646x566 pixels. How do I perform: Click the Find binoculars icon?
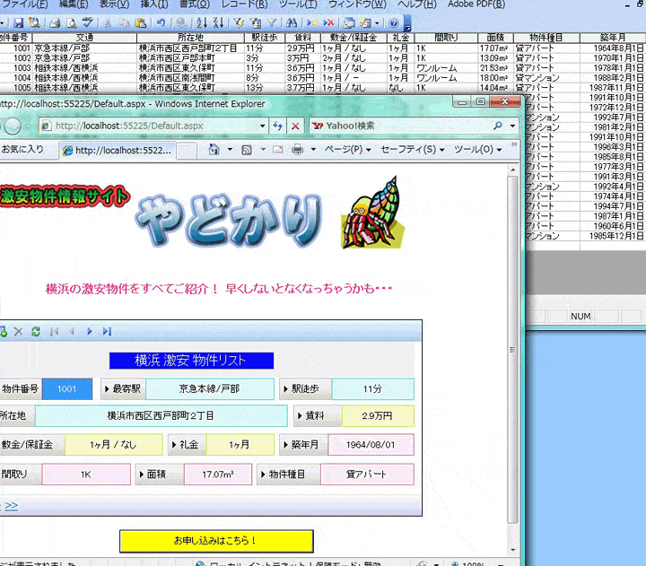point(292,22)
